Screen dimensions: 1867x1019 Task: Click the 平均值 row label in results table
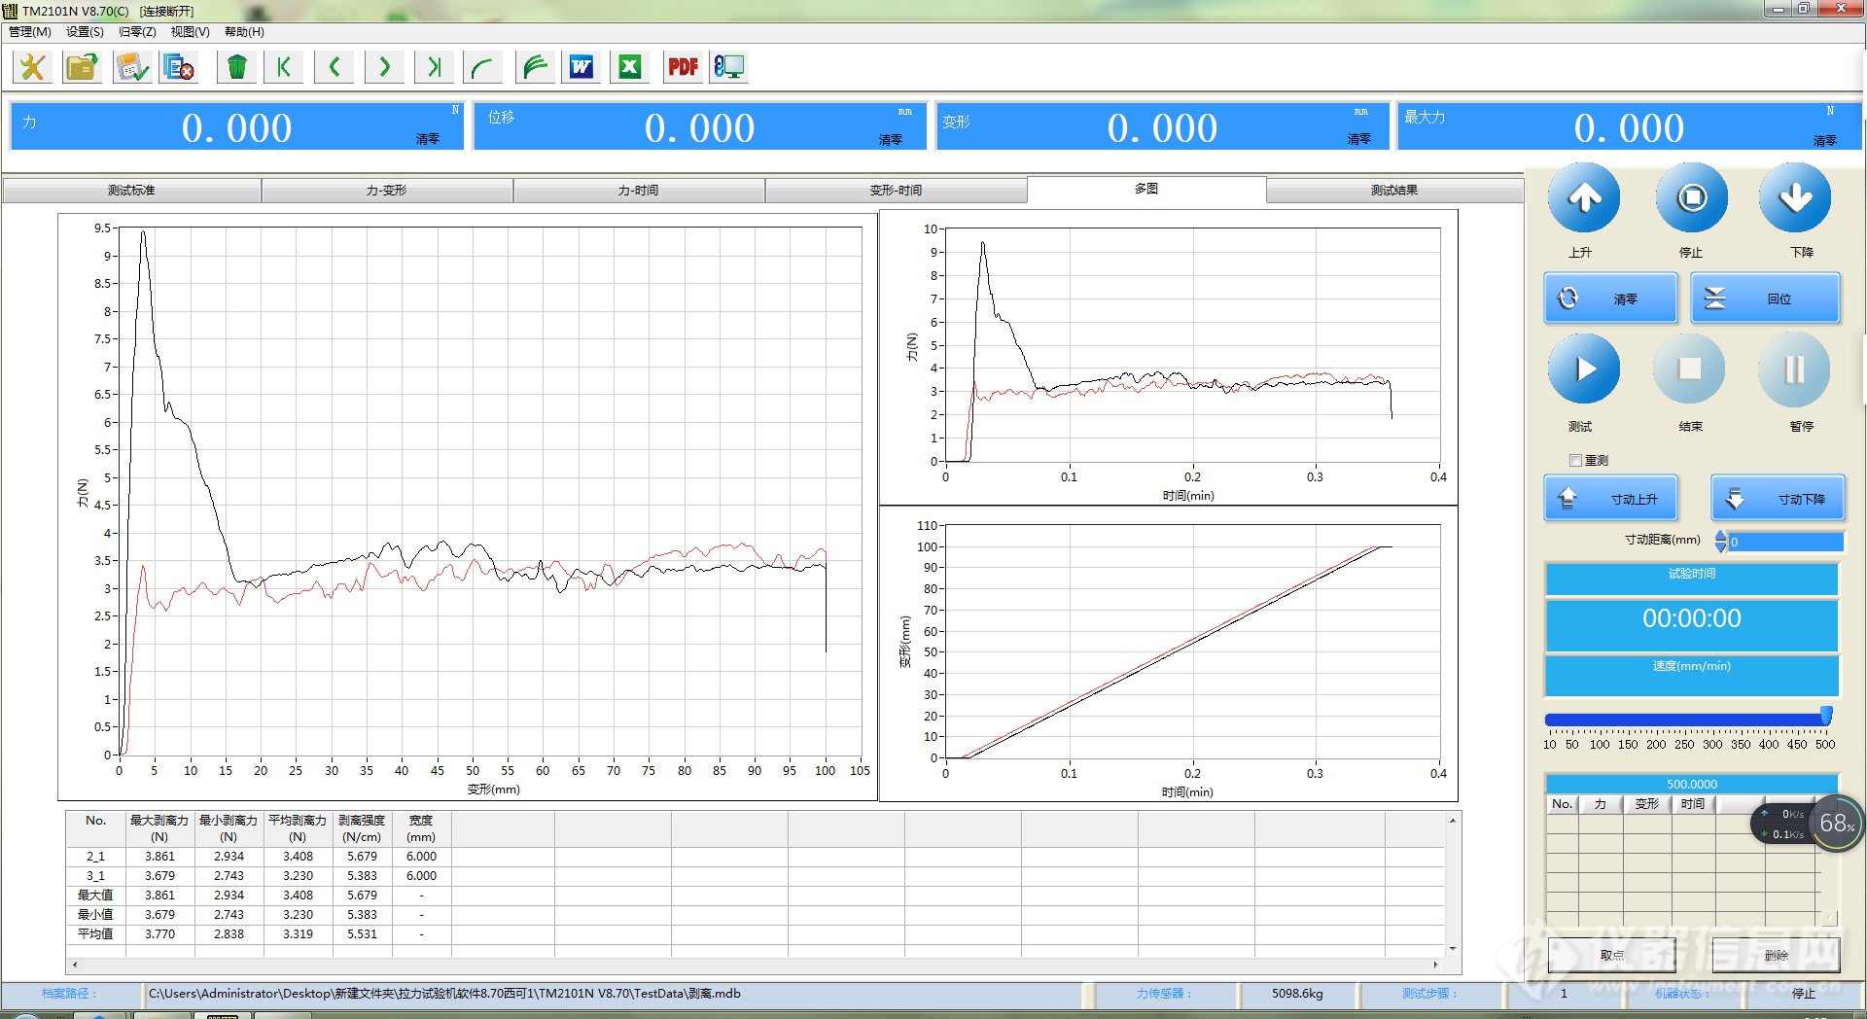click(x=95, y=934)
